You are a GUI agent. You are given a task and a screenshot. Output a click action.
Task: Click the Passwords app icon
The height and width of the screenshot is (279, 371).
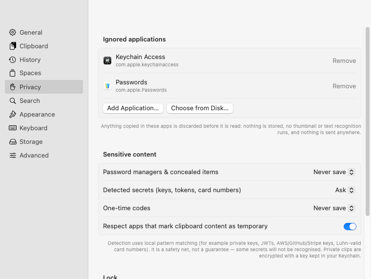[x=107, y=86]
